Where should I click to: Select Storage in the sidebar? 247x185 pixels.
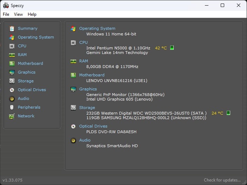pos(26,81)
